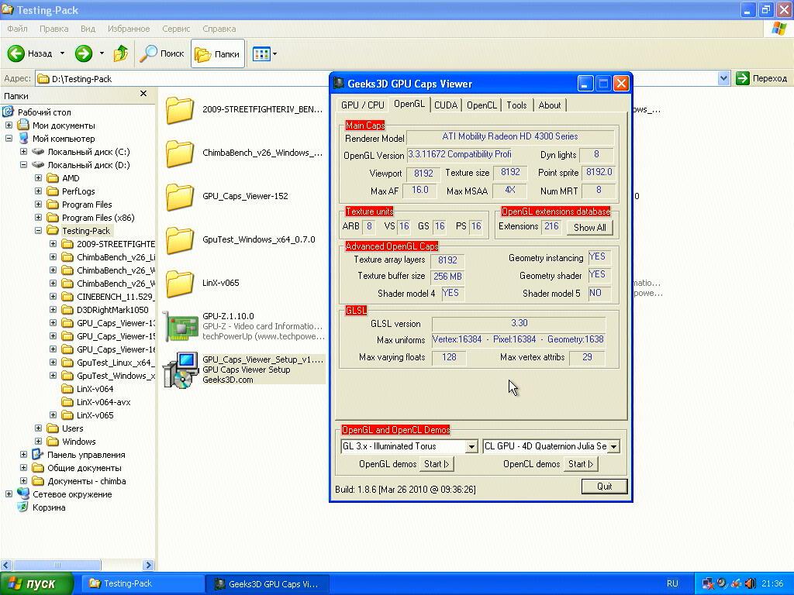This screenshot has width=794, height=595.
Task: Expand the OpenGL demo selection dropdown
Action: click(471, 447)
